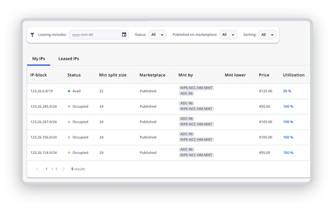The image size is (333, 210).
Task: Click the Utilization column header
Action: 293,75
